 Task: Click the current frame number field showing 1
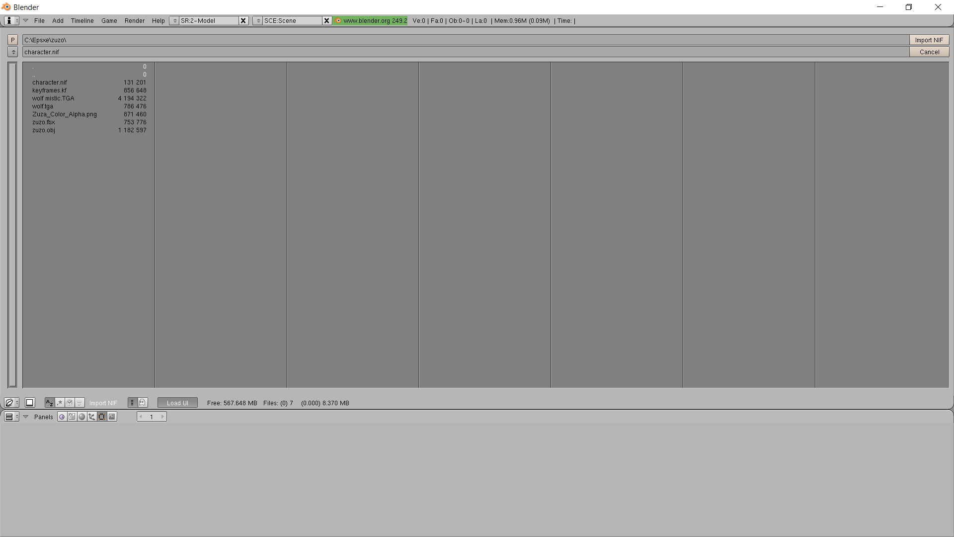pos(152,417)
